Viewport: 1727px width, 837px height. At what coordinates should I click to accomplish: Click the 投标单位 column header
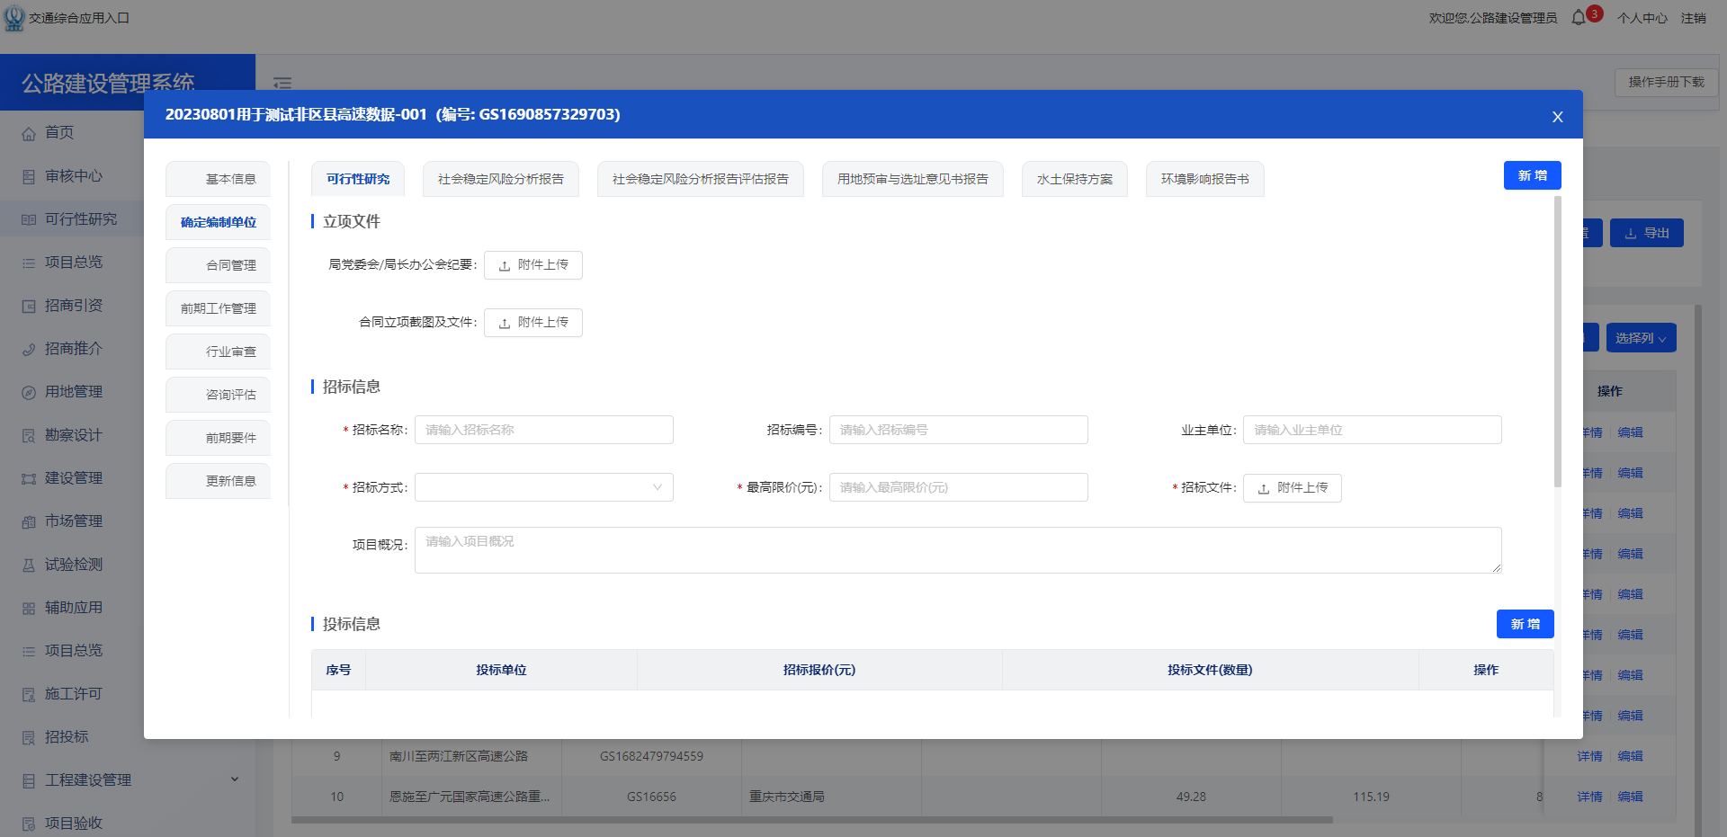pyautogui.click(x=501, y=670)
